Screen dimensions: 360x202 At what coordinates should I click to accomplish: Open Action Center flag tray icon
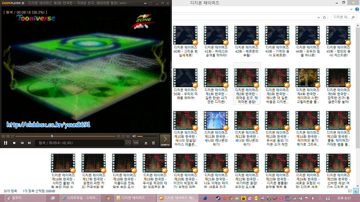[307, 198]
